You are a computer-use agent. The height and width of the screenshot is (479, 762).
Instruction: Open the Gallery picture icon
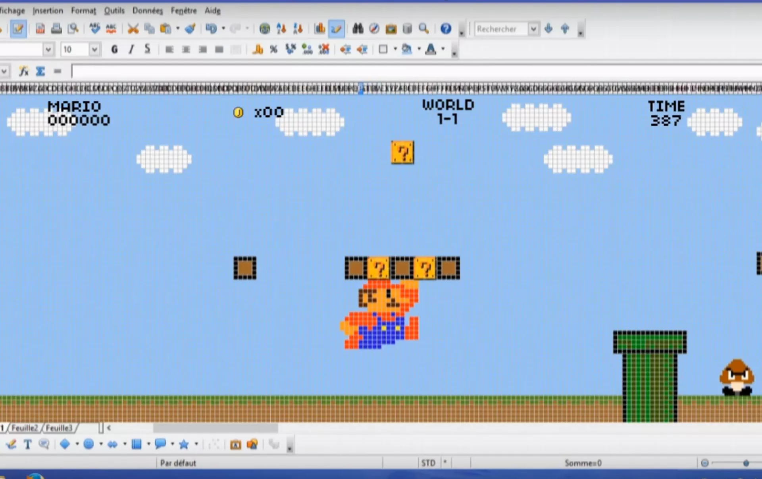[391, 29]
